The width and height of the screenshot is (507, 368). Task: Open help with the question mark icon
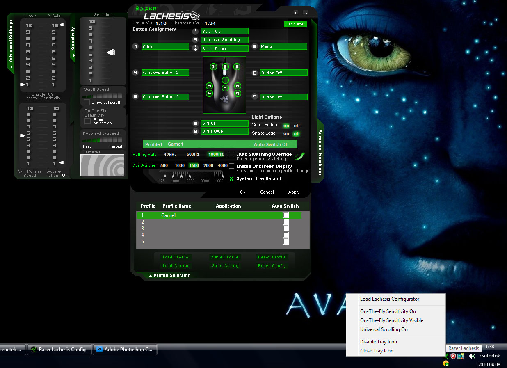click(x=296, y=12)
